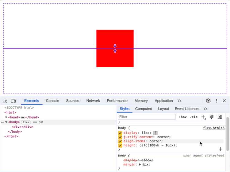Open the flex.html:5 source link
The image size is (230, 172).
214,128
